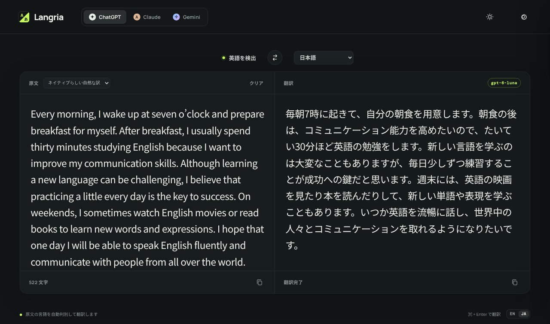Copy the Japanese translation output

(x=515, y=282)
